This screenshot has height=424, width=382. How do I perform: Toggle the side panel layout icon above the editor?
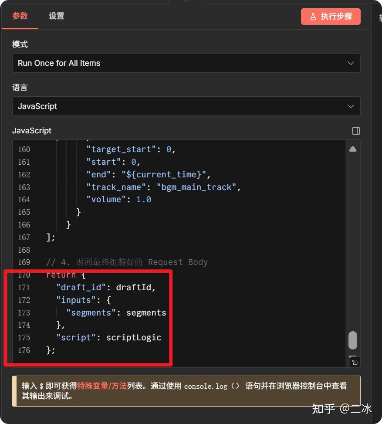355,131
